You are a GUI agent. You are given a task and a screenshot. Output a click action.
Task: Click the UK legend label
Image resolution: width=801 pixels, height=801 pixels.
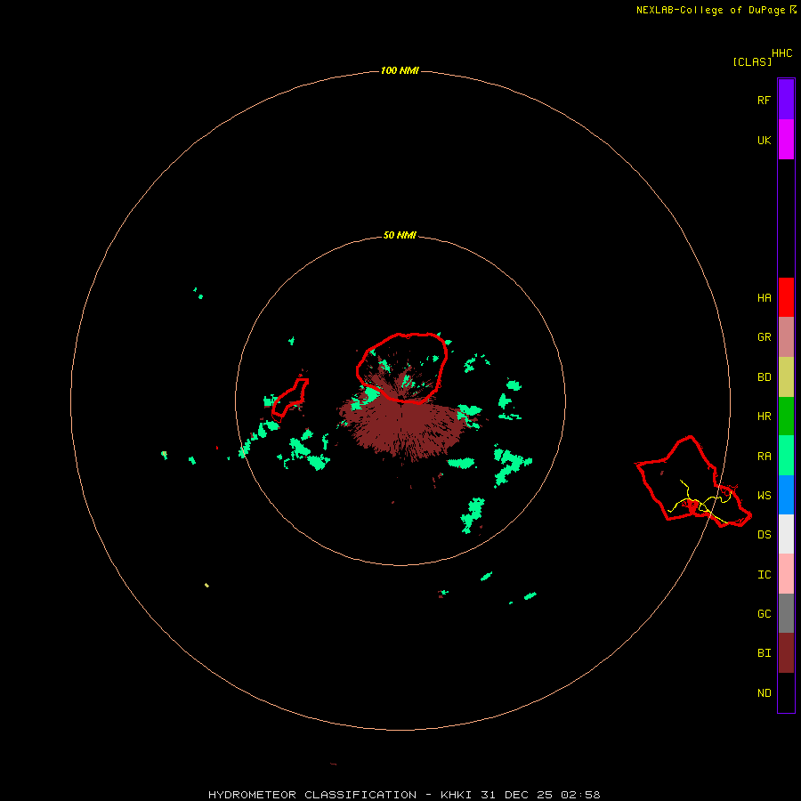[764, 140]
